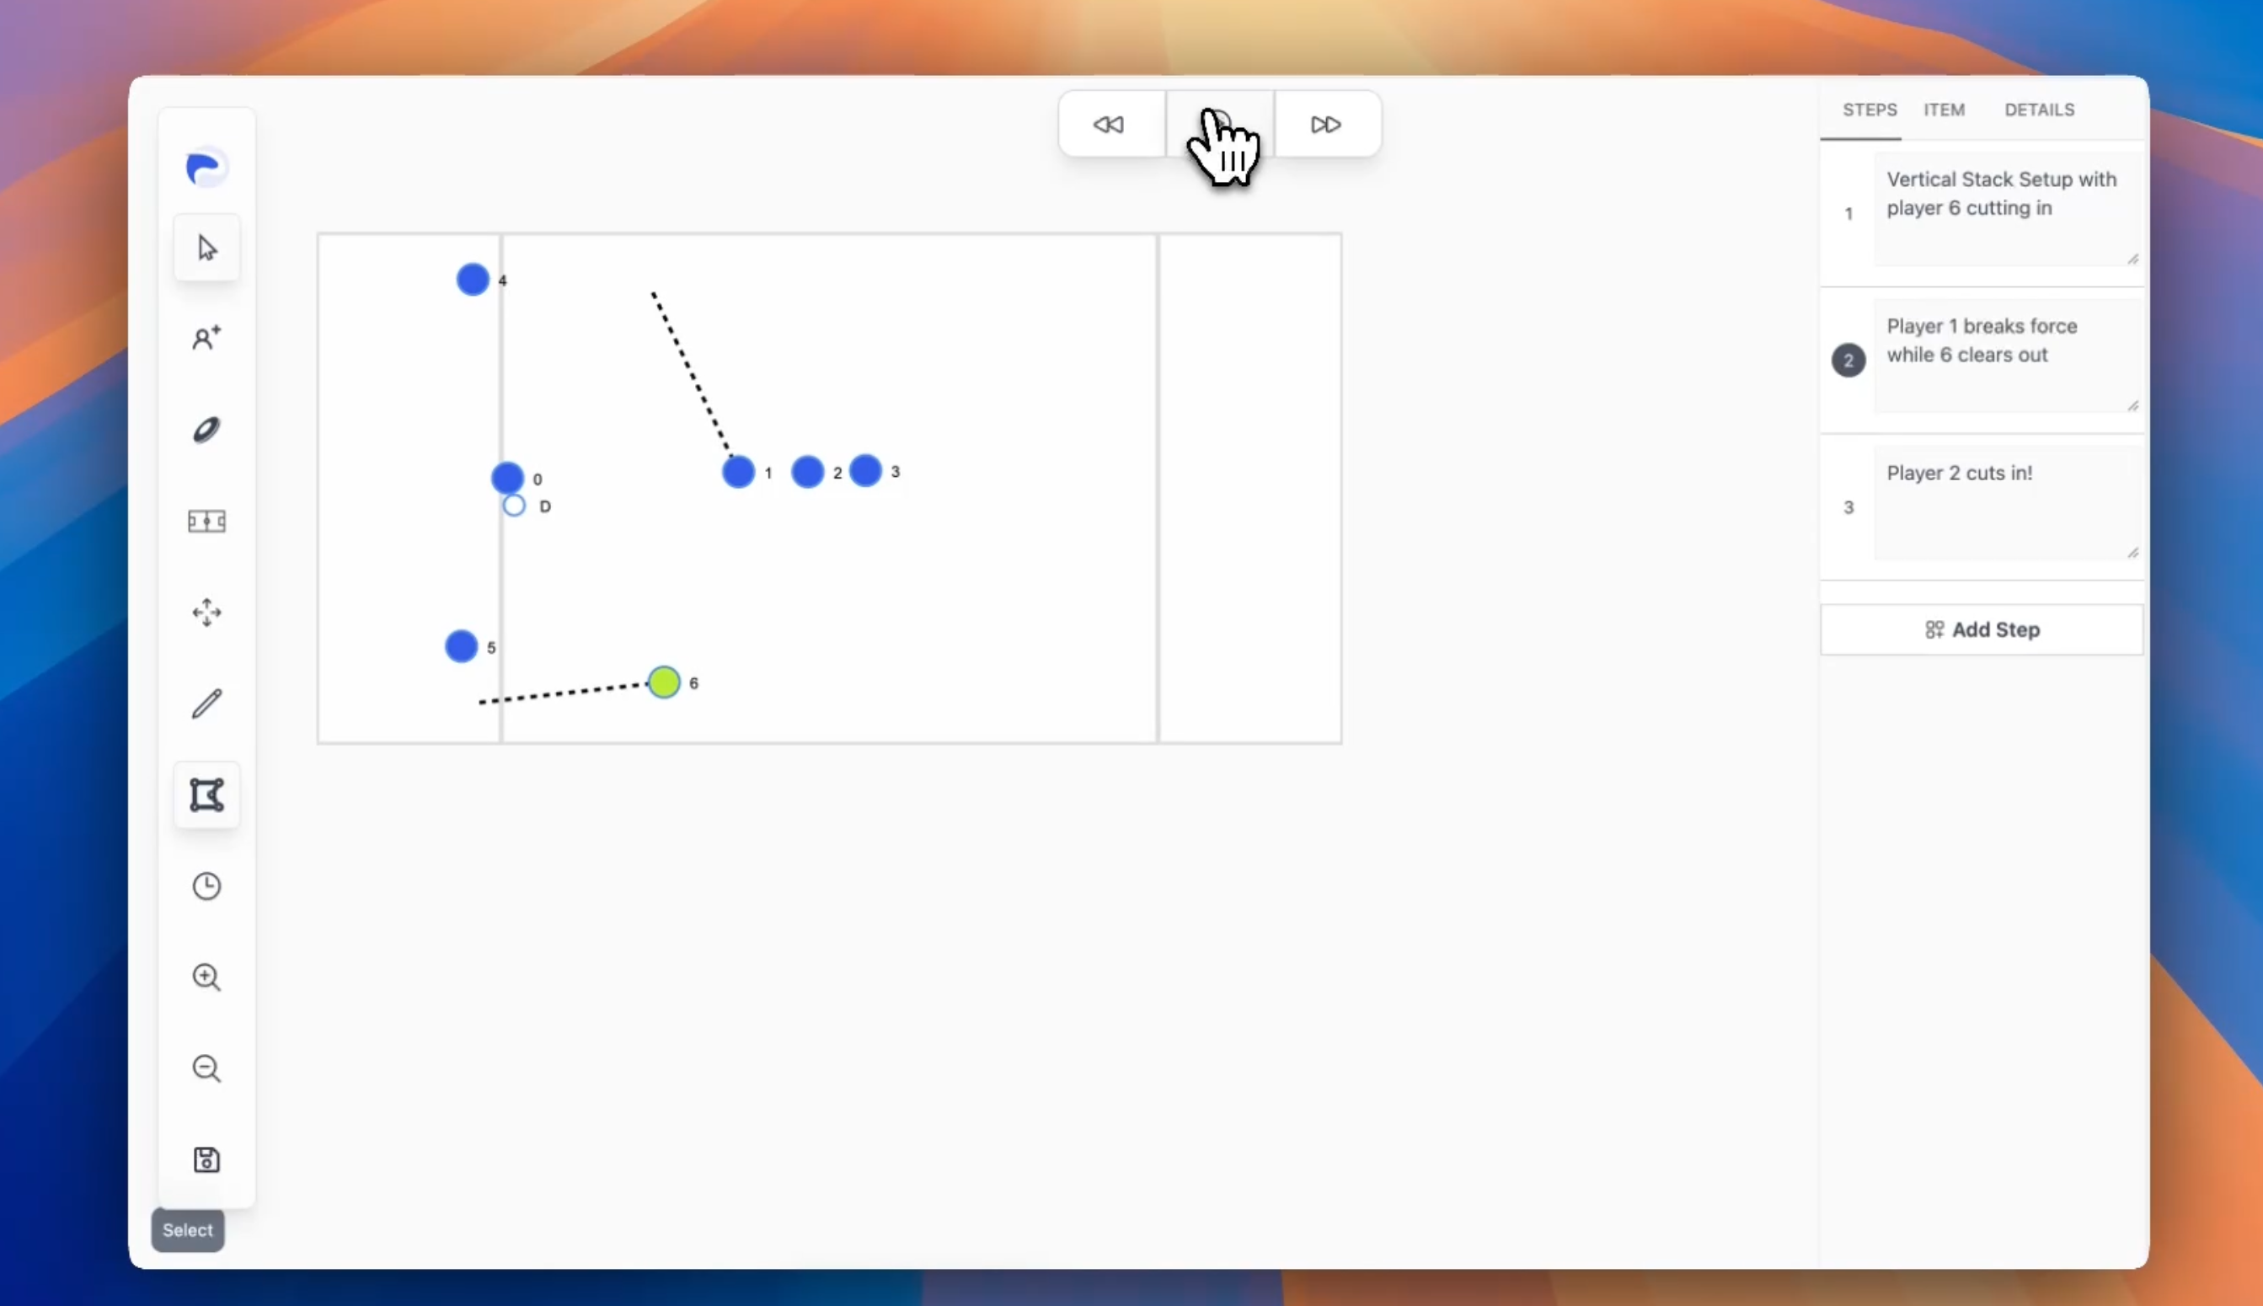
Task: Select the add player tool
Action: (x=206, y=339)
